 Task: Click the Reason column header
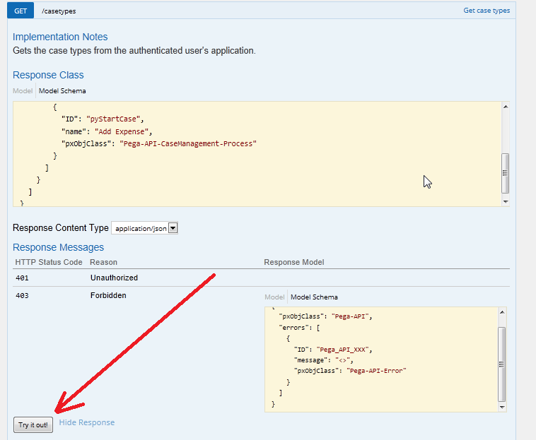pos(103,262)
